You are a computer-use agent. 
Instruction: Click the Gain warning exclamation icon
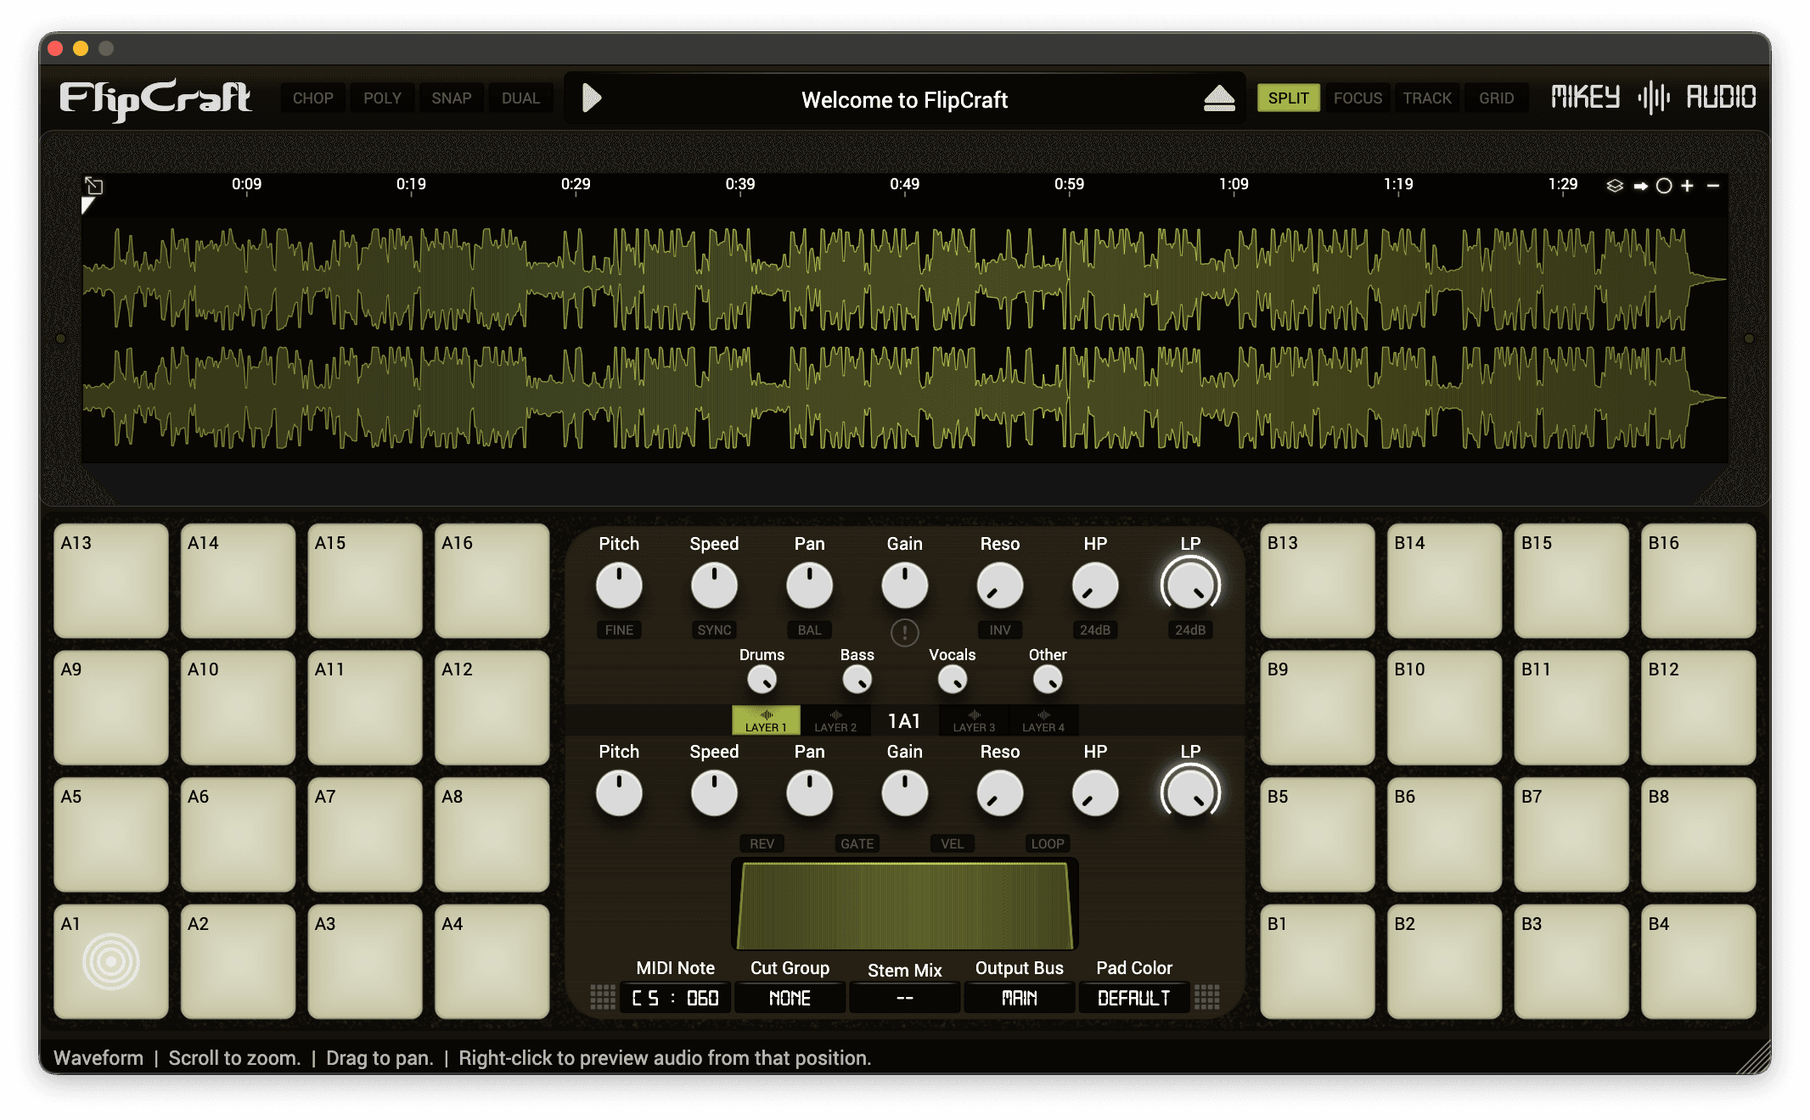click(x=904, y=632)
